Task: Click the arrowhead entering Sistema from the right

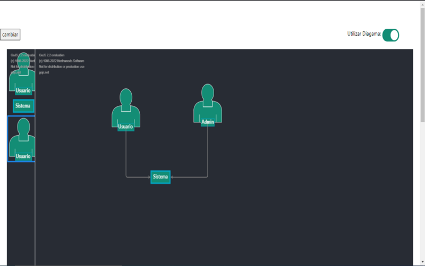Action: (173, 177)
